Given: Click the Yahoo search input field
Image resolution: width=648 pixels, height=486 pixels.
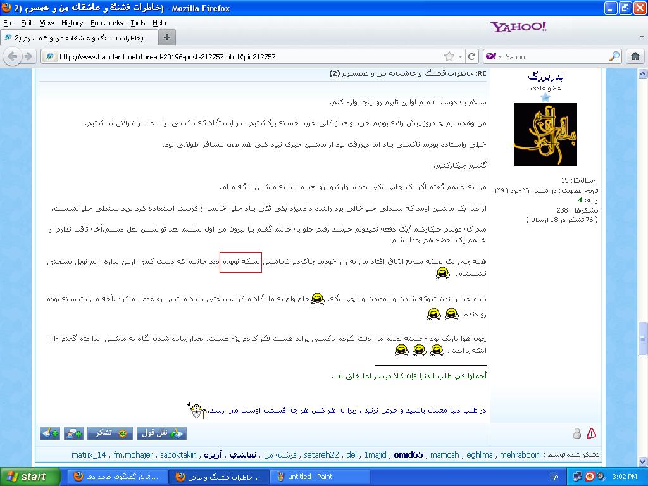Looking at the screenshot, I should (x=556, y=56).
